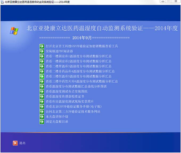The height and width of the screenshot is (153, 181).
Task: Open 查看一楼阴凉库1温湿度分布测试数据分析汇总 link
Action: [79, 56]
